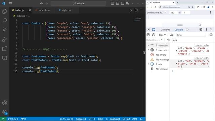Switch to the Console panel
215x121 pixels.
(178, 30)
